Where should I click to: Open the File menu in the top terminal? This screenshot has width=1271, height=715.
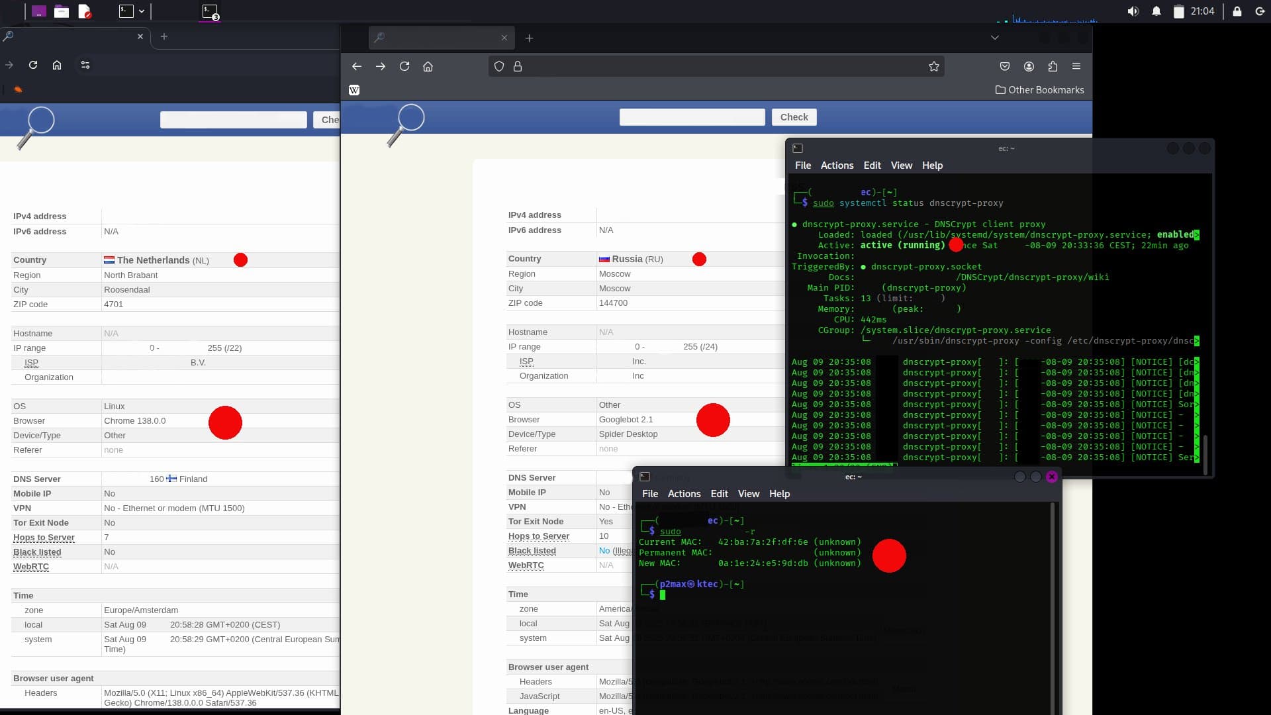pyautogui.click(x=803, y=166)
